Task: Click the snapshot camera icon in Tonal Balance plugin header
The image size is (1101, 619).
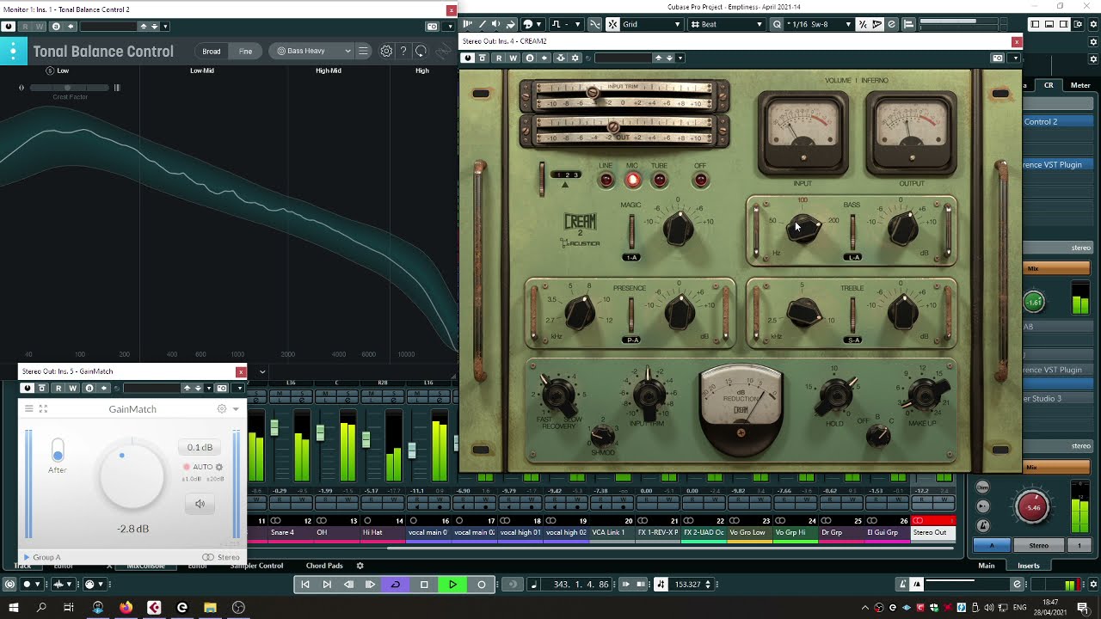Action: click(x=433, y=27)
